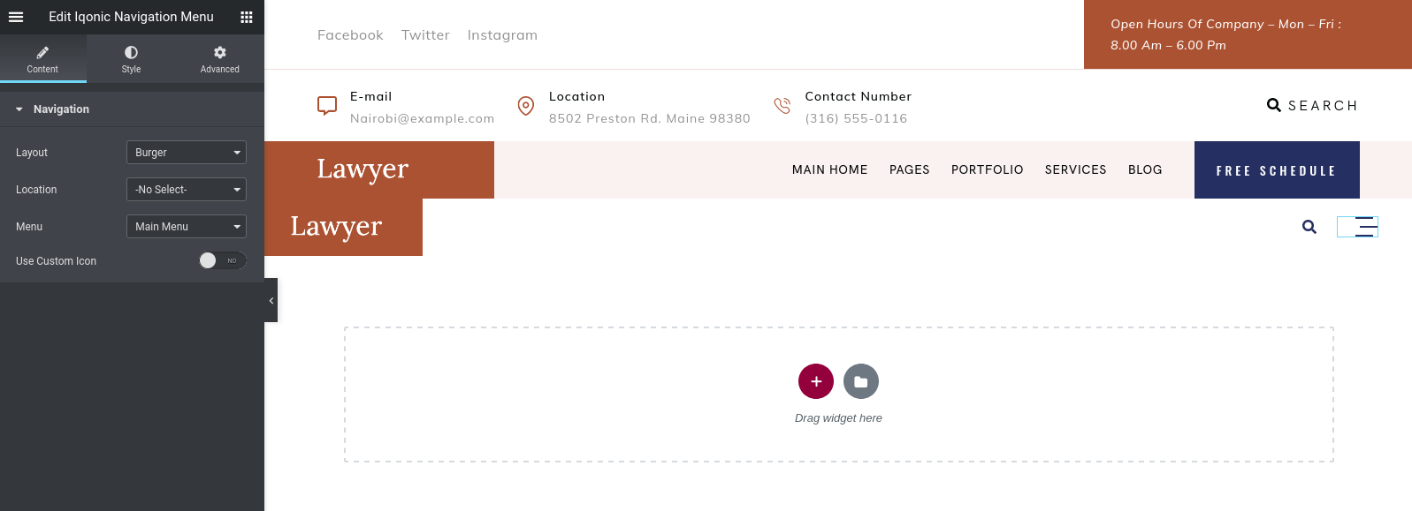
Task: Open the Elementor hamburger menu
Action: [16, 17]
